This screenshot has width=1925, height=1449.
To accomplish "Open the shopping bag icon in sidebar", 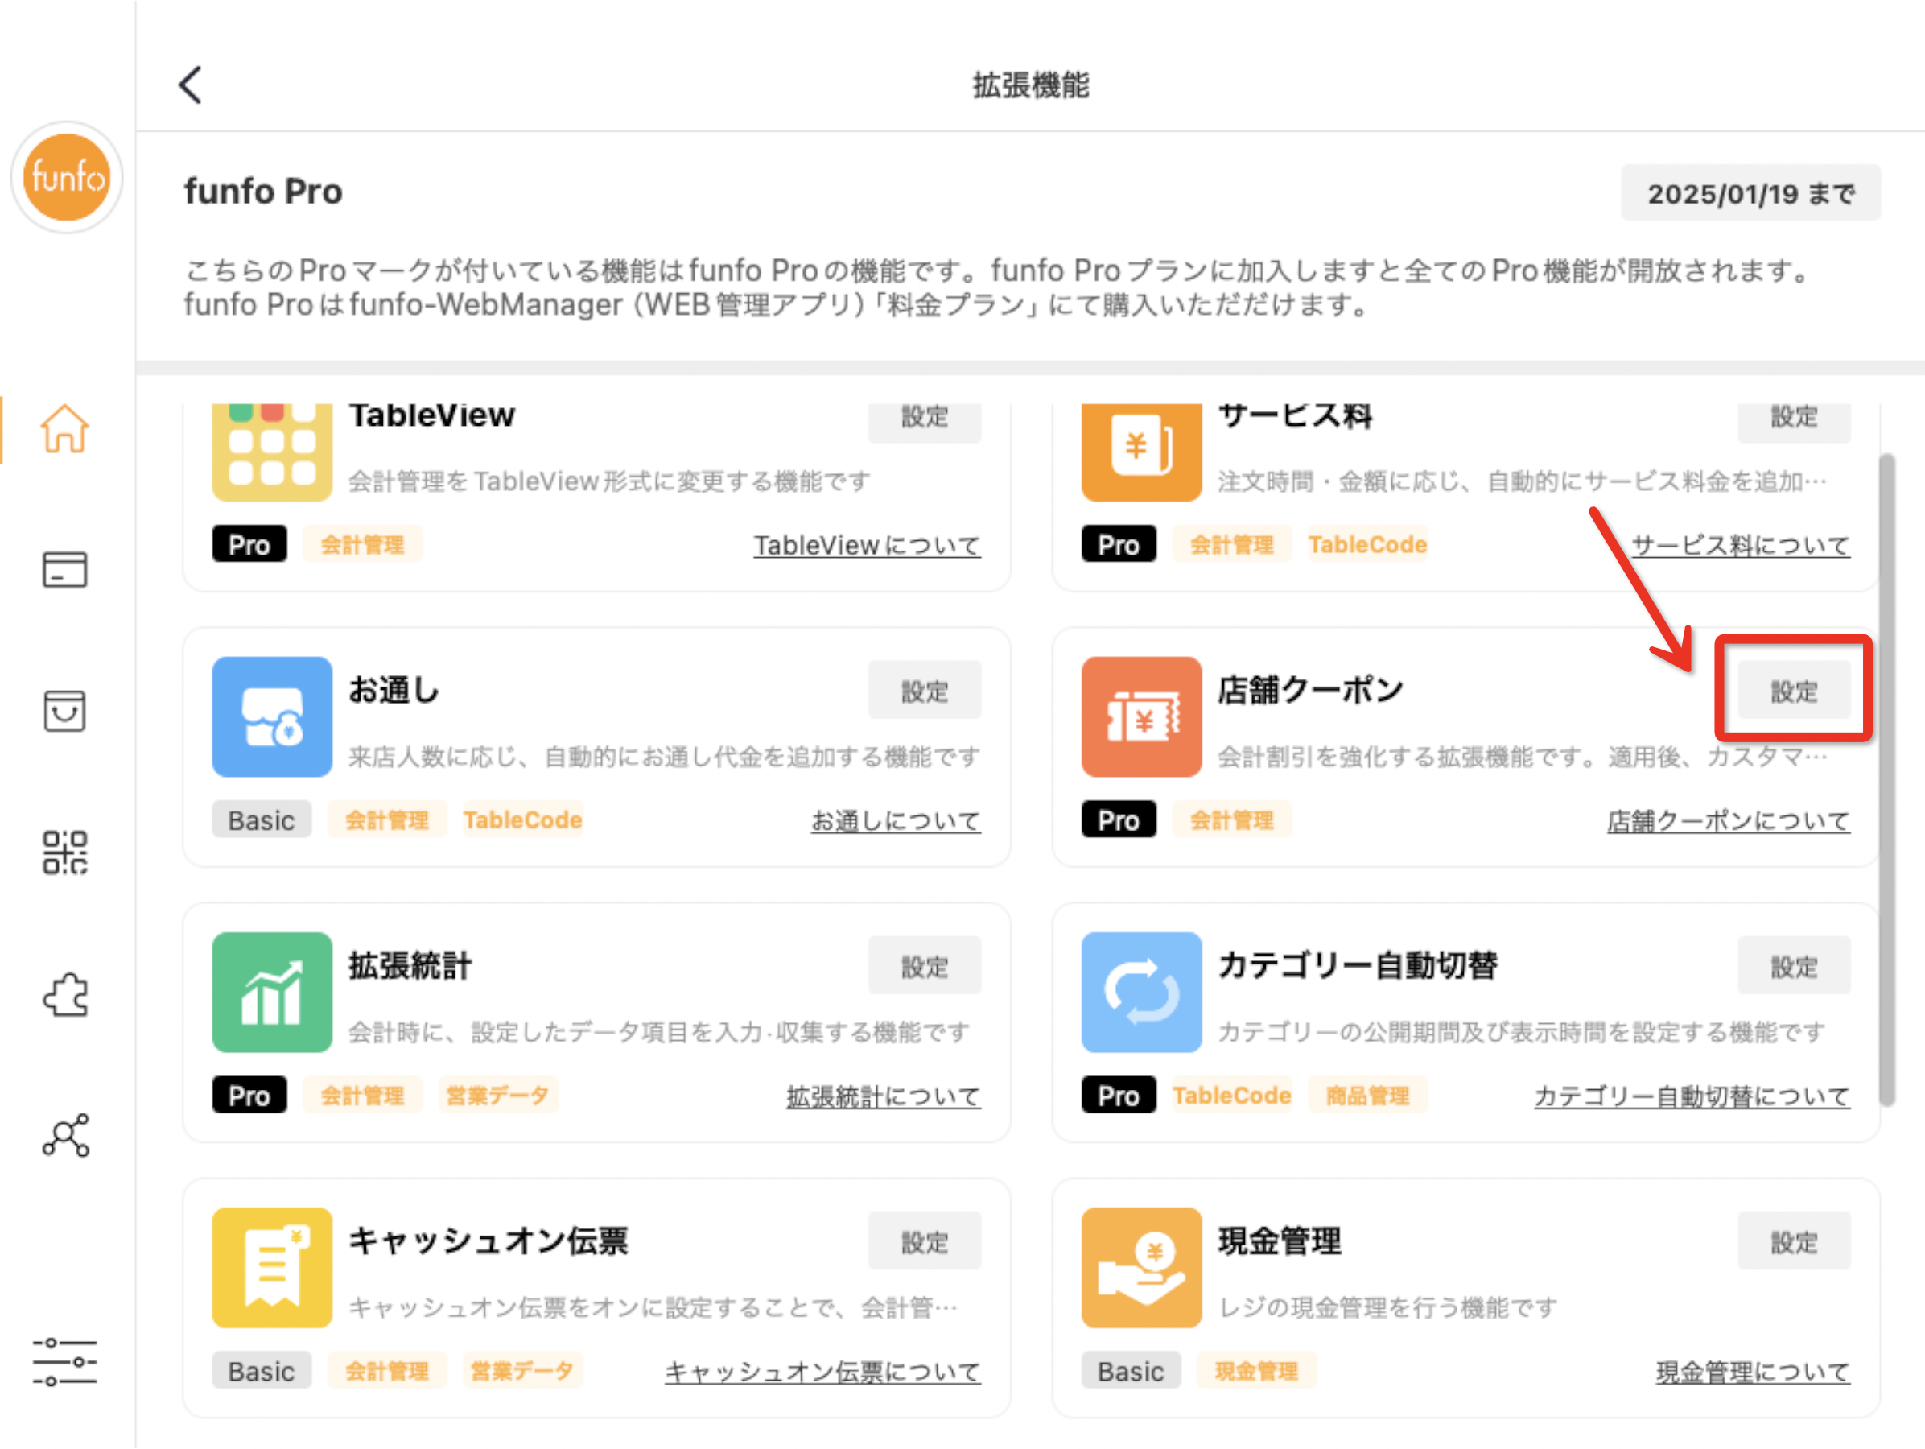I will [x=65, y=711].
